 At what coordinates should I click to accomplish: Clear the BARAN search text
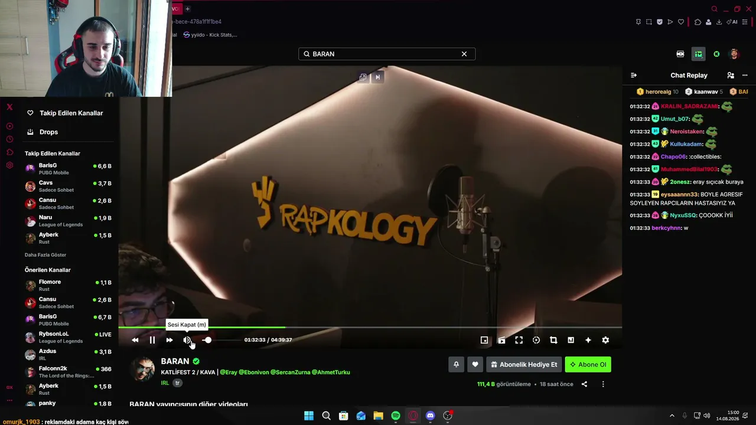[x=464, y=54]
